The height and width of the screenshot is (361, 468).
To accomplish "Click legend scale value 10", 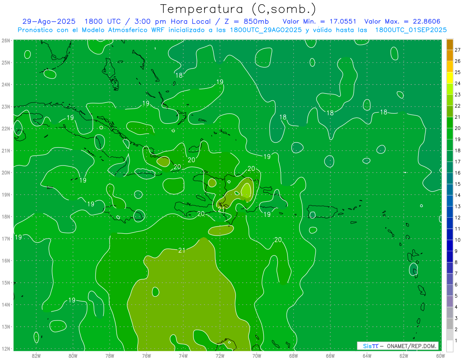I will pyautogui.click(x=457, y=240).
